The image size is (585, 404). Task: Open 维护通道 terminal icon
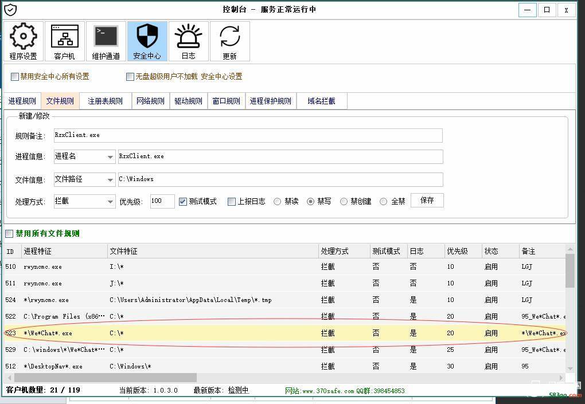click(x=106, y=38)
